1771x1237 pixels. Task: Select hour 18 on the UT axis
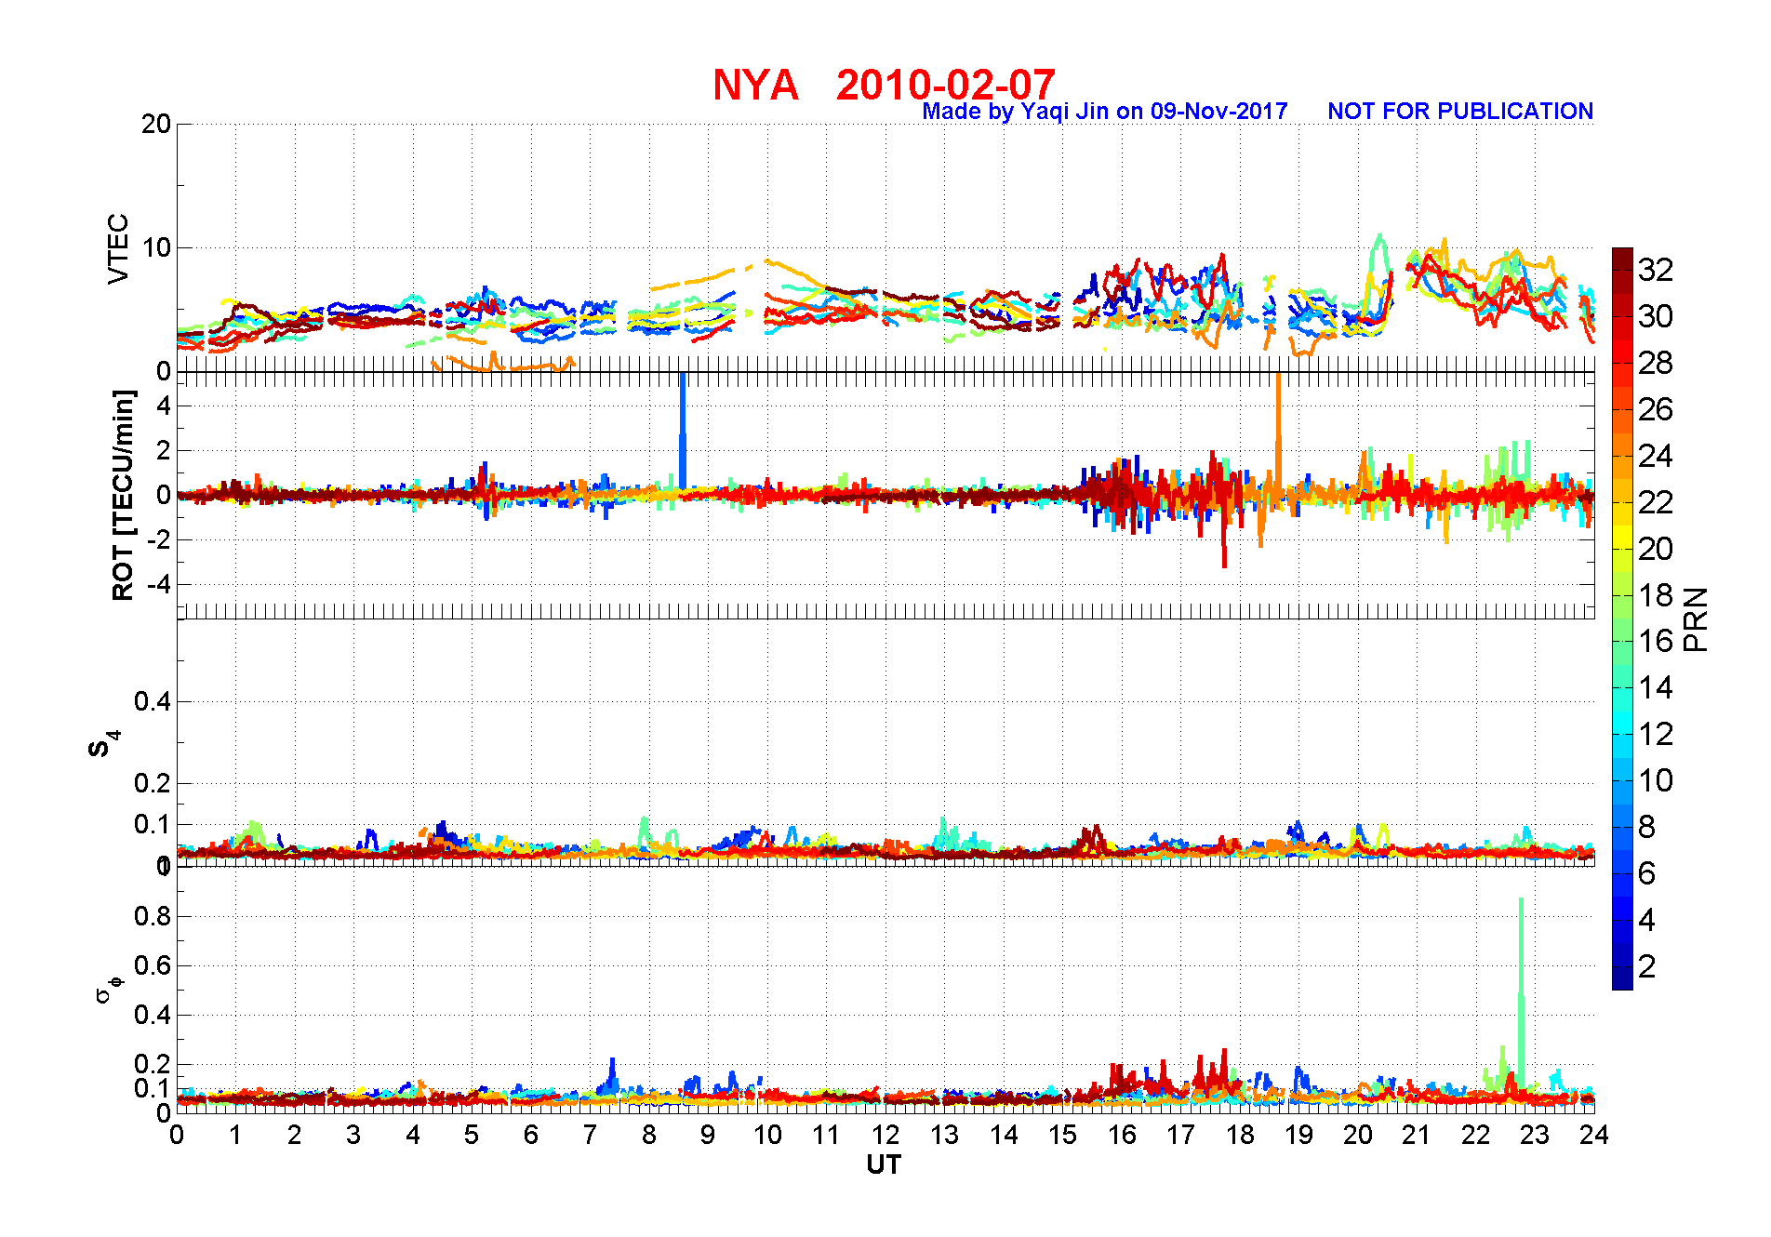pos(1240,1135)
